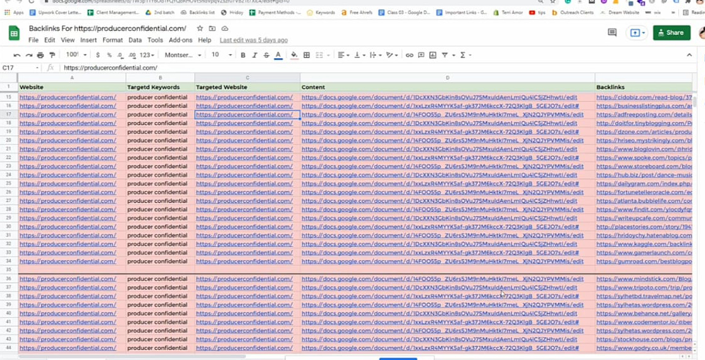Click the Undo icon in toolbar

(x=17, y=55)
